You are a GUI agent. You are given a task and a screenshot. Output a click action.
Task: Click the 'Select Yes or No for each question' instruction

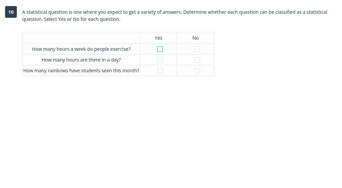(x=82, y=19)
